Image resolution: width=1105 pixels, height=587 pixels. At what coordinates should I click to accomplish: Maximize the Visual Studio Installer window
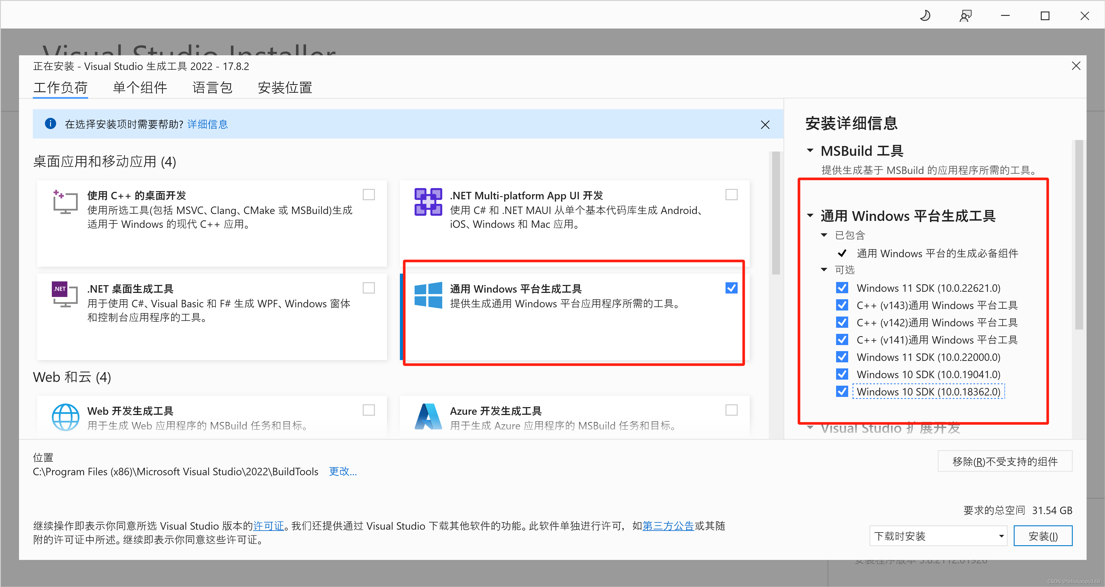click(x=1045, y=16)
